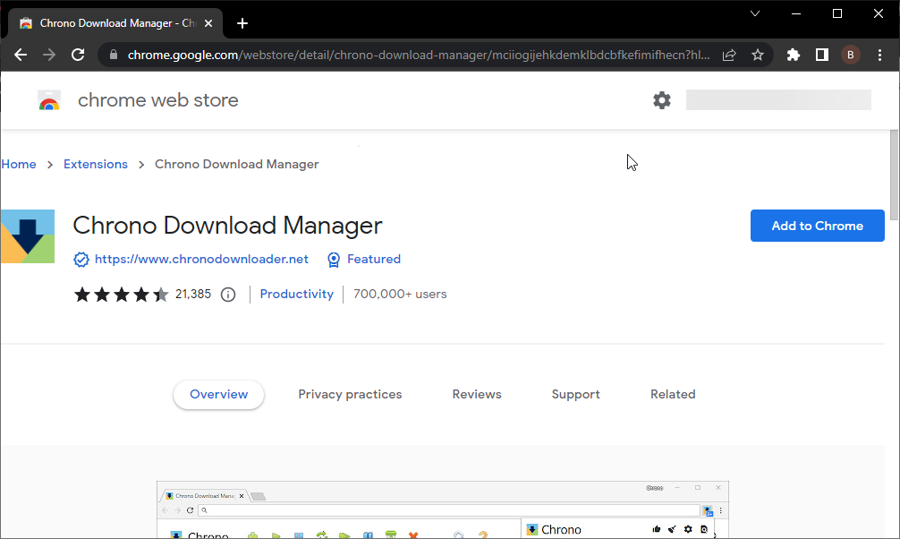The width and height of the screenshot is (900, 539).
Task: Open Web Store settings gear
Action: [661, 100]
